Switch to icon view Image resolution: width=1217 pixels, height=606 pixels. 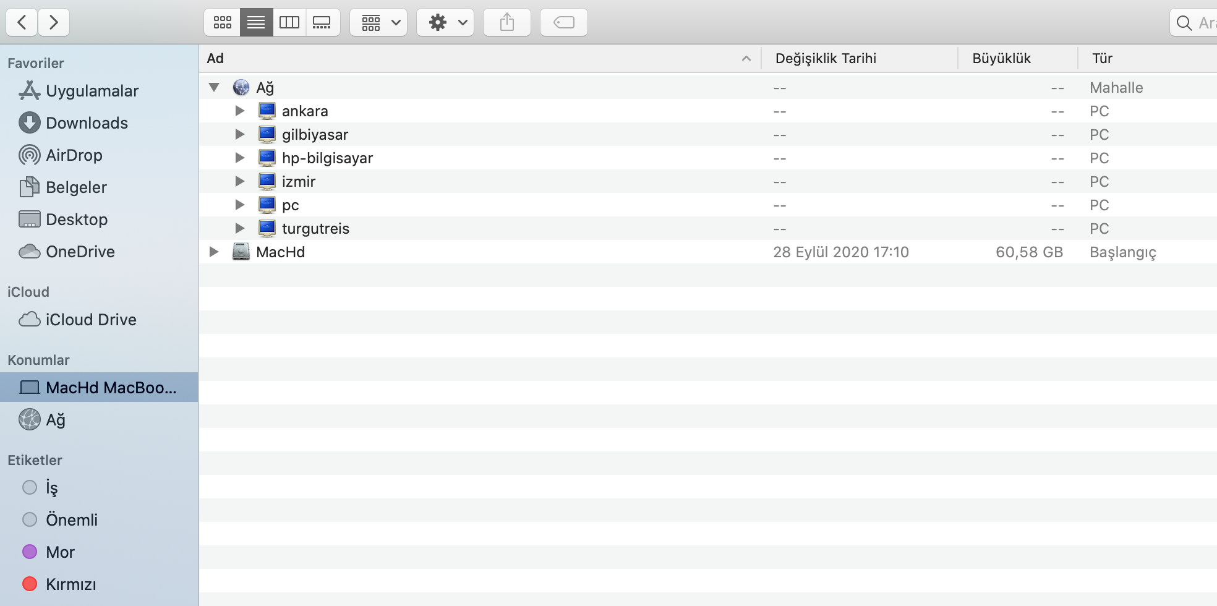[223, 23]
